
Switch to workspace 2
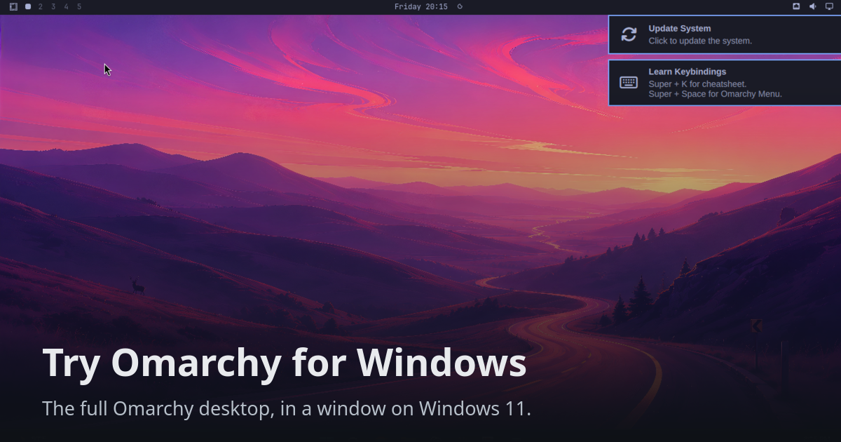point(41,6)
